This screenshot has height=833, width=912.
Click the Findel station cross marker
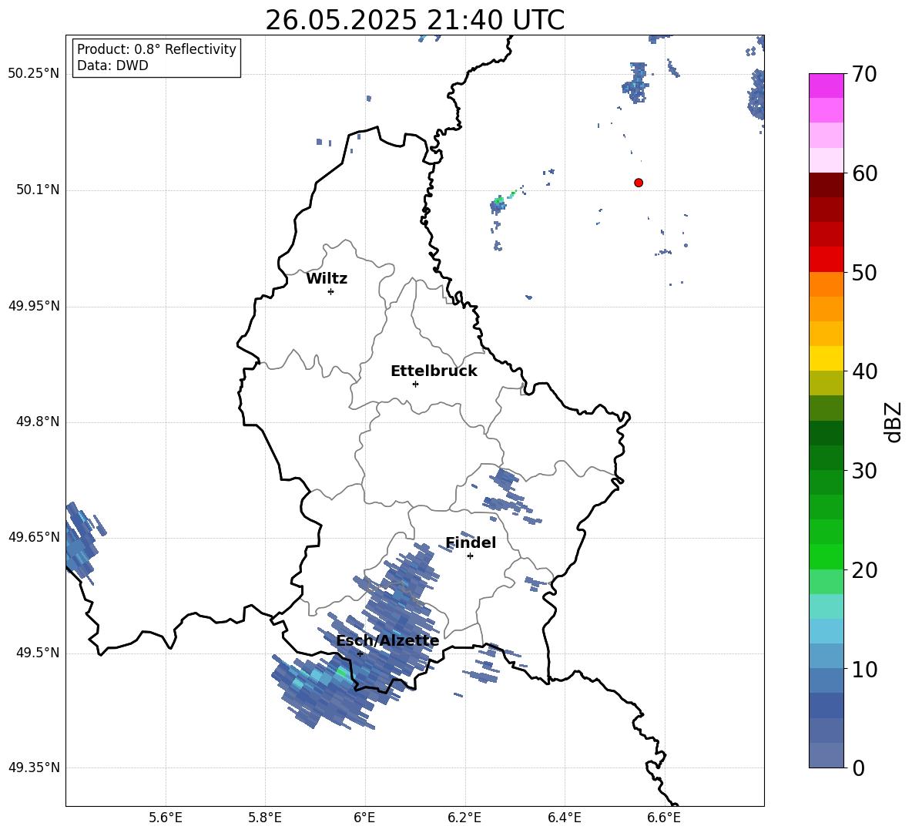tap(470, 556)
